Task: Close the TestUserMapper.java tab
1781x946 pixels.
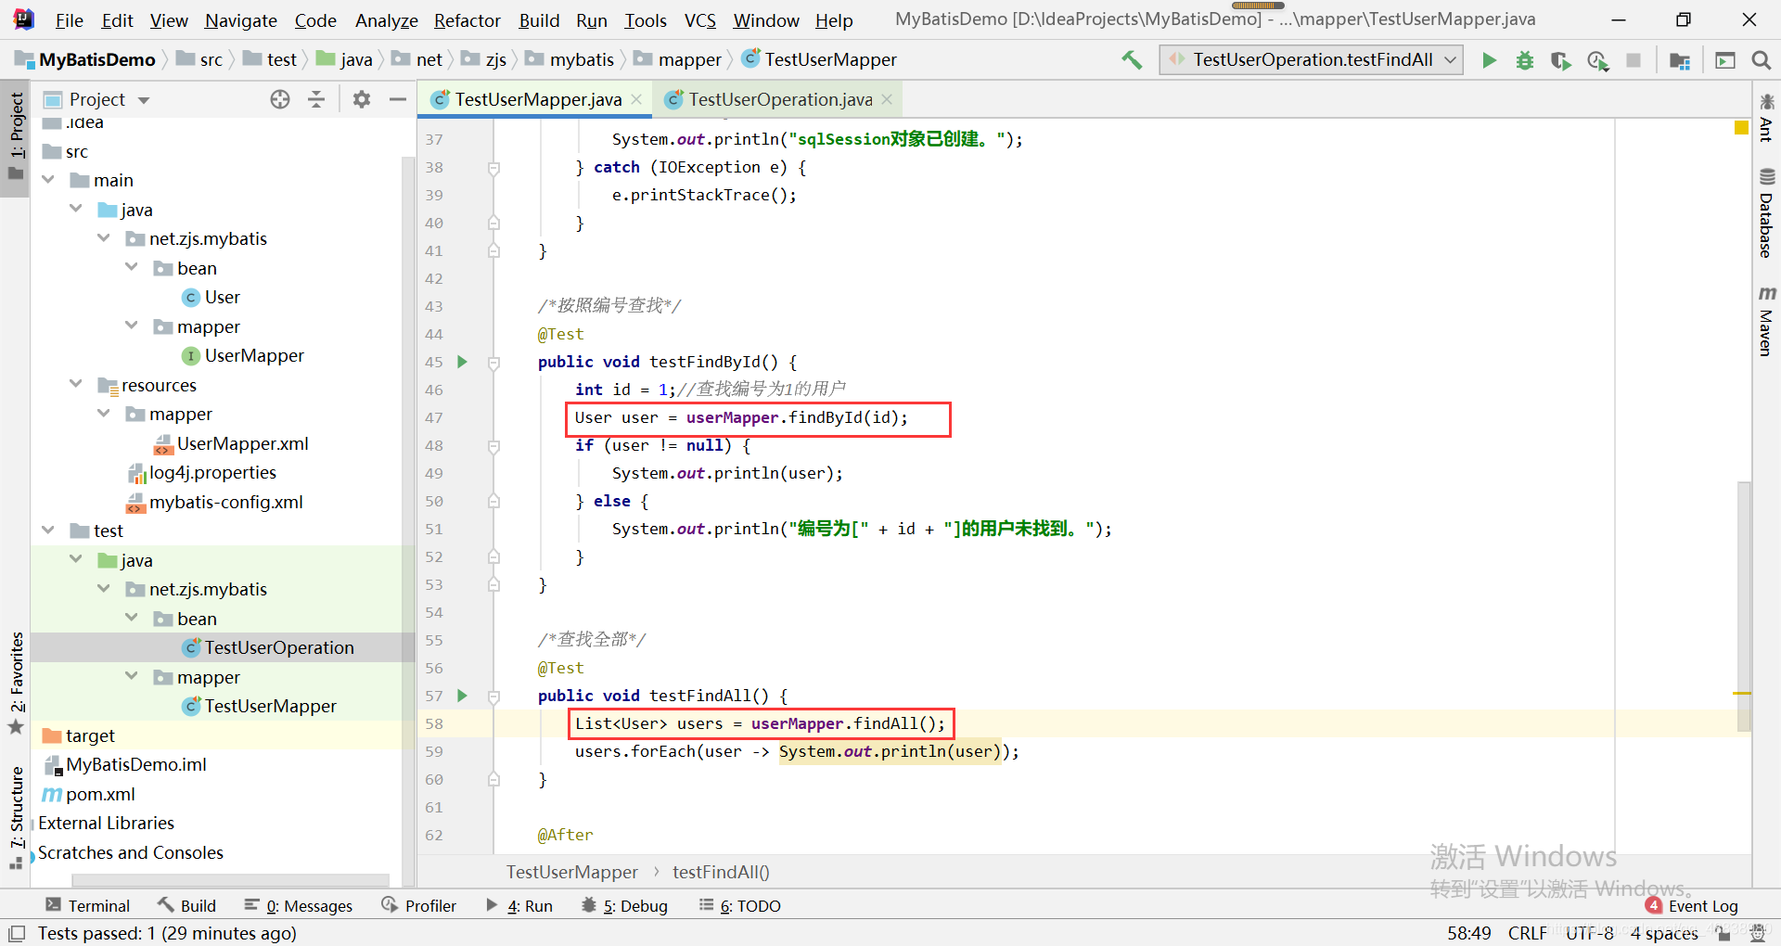Action: (x=636, y=99)
